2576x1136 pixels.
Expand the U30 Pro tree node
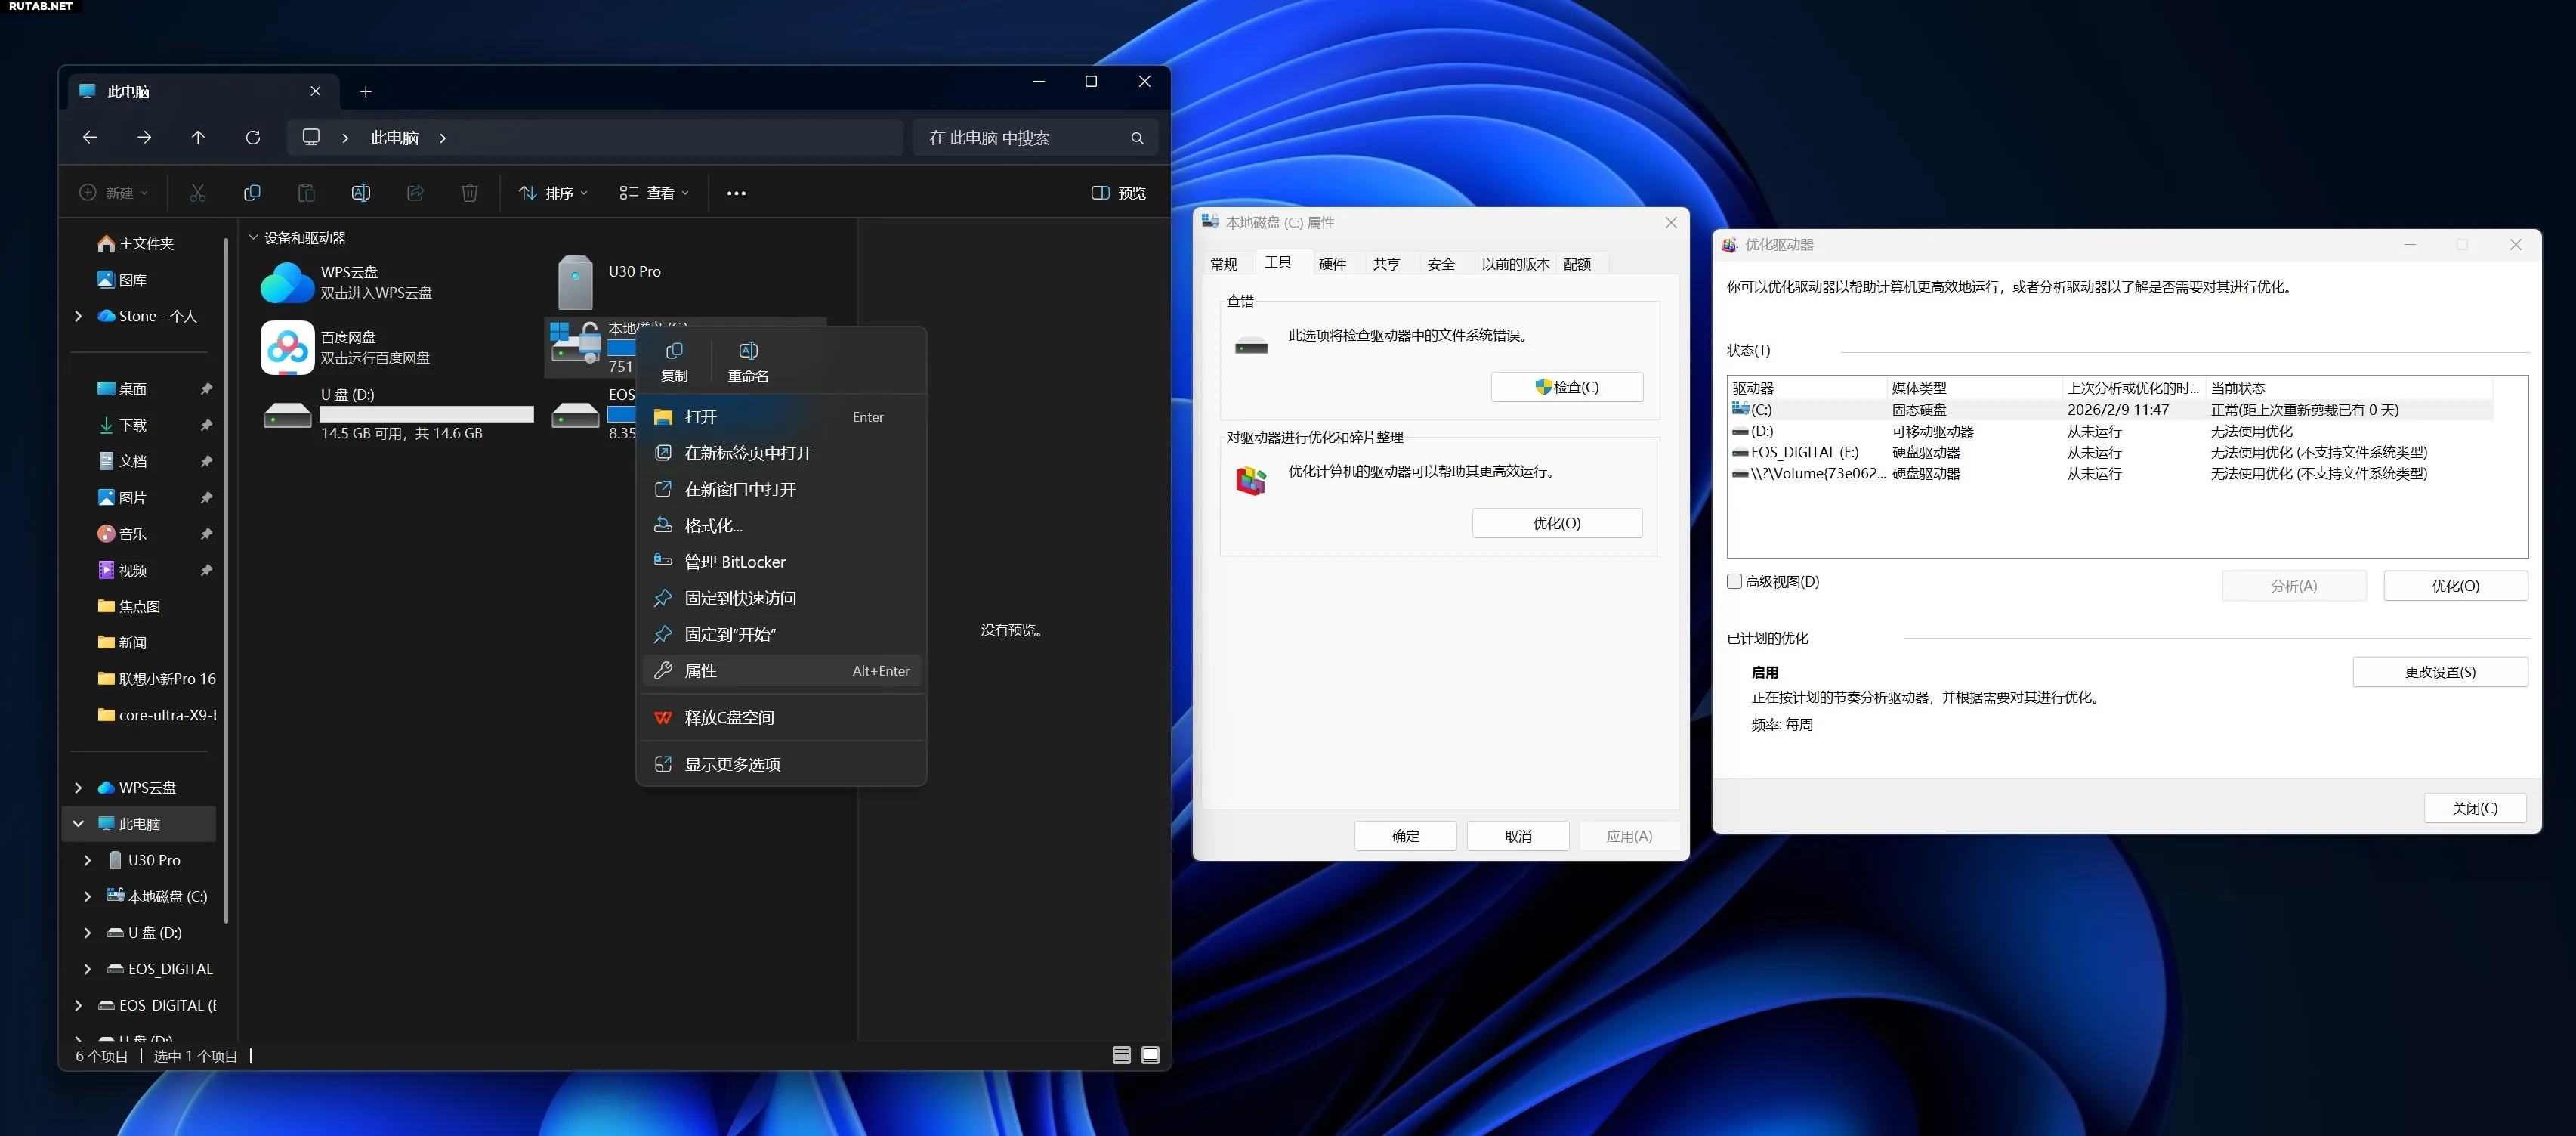pos(87,860)
